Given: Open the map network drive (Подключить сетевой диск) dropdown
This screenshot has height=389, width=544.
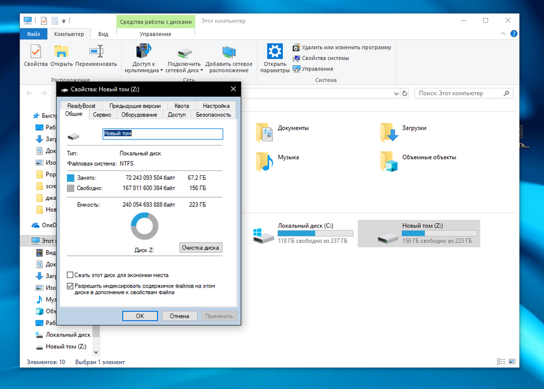Looking at the screenshot, I should click(184, 58).
